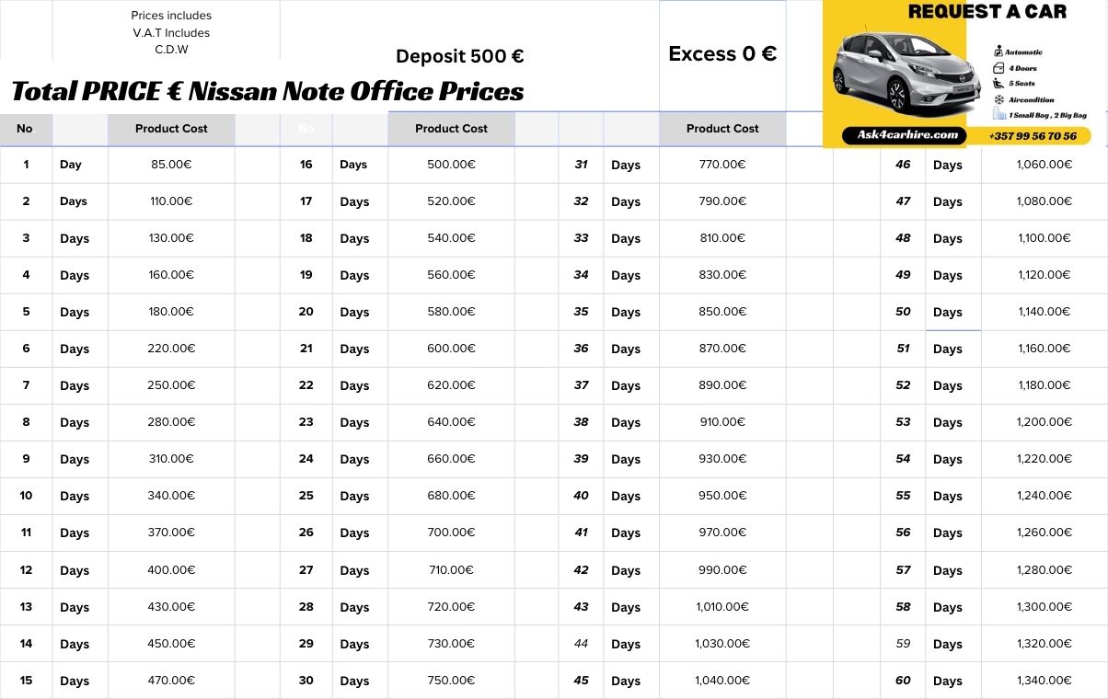Click the +357 99 56 70 56 phone number
The width and height of the screenshot is (1108, 699).
coord(1033,136)
